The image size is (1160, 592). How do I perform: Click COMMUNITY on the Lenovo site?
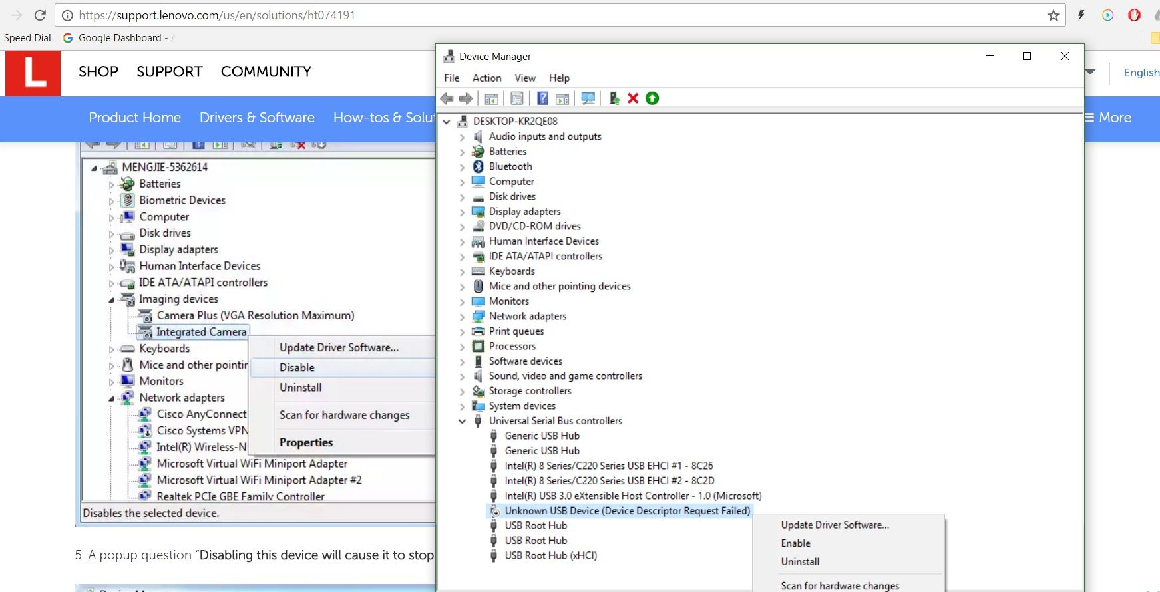[266, 72]
